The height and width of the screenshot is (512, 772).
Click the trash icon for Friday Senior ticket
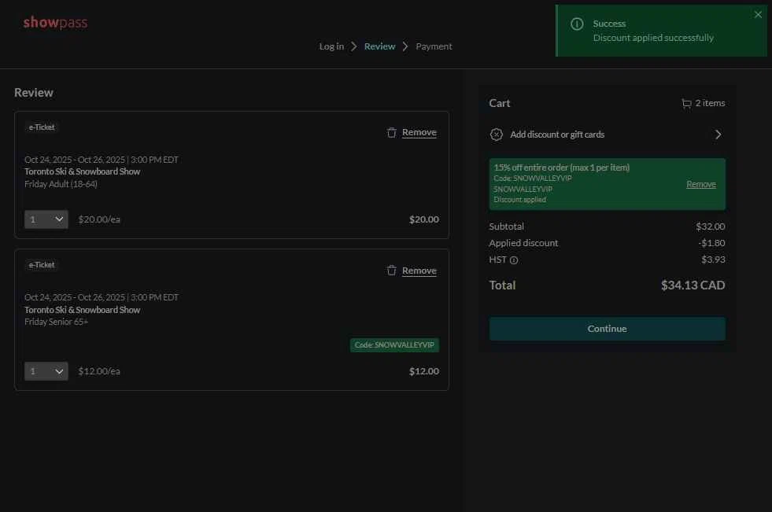pyautogui.click(x=391, y=271)
